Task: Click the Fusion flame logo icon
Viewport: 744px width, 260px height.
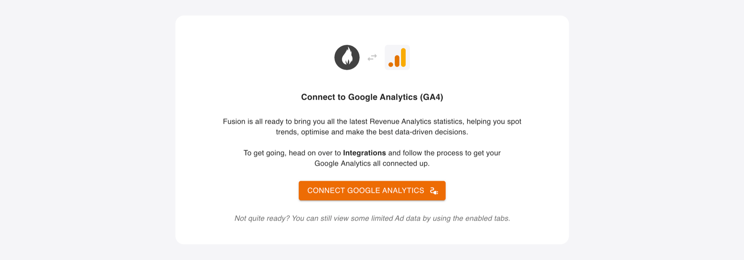Action: pyautogui.click(x=347, y=57)
